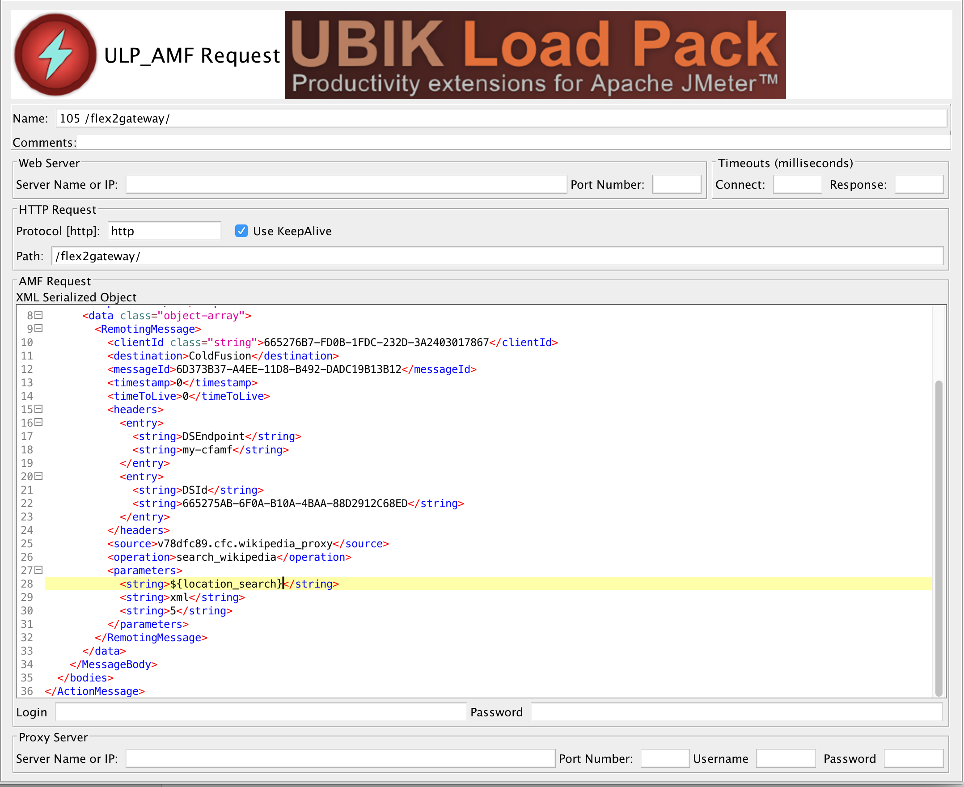Click the Response timeout field
Image resolution: width=964 pixels, height=787 pixels.
(919, 185)
